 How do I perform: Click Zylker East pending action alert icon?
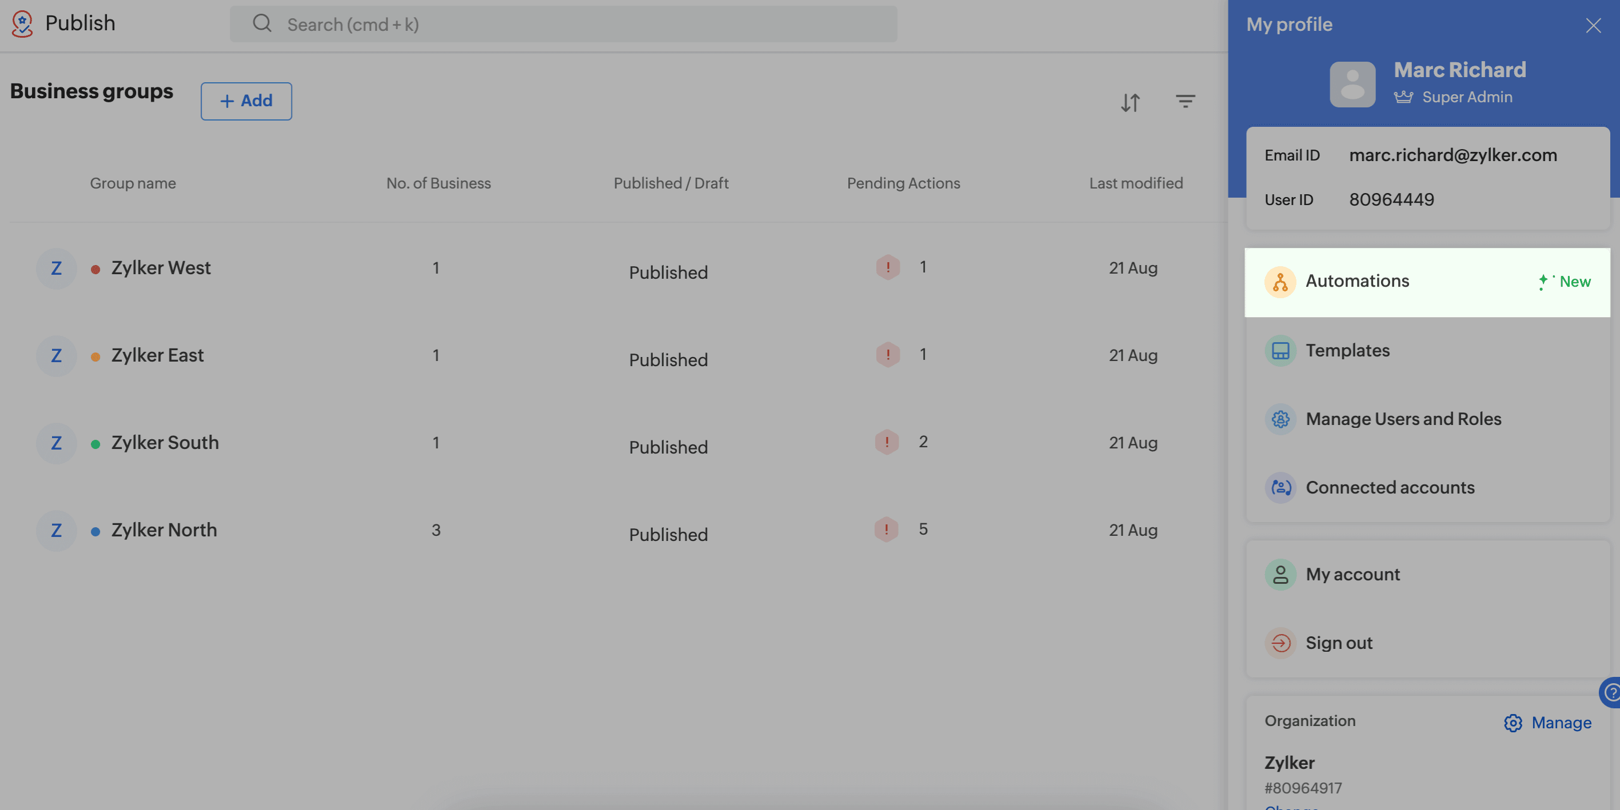pos(887,354)
